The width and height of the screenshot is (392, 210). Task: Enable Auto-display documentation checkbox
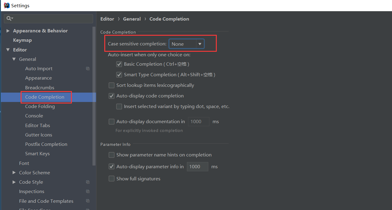[112, 122]
